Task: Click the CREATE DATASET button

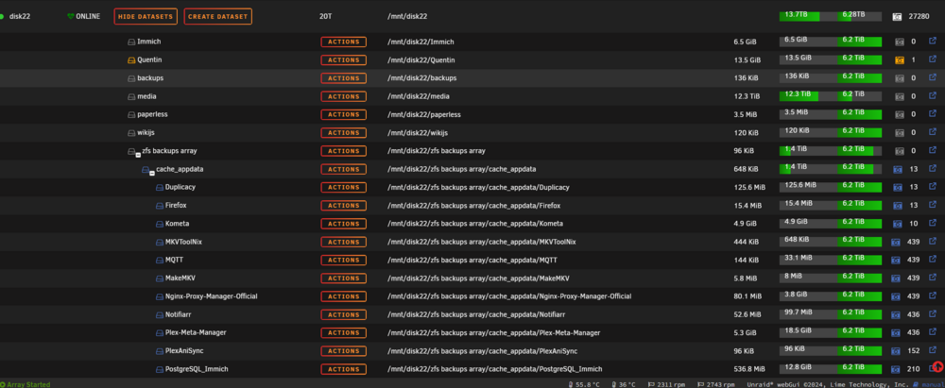Action: point(217,17)
